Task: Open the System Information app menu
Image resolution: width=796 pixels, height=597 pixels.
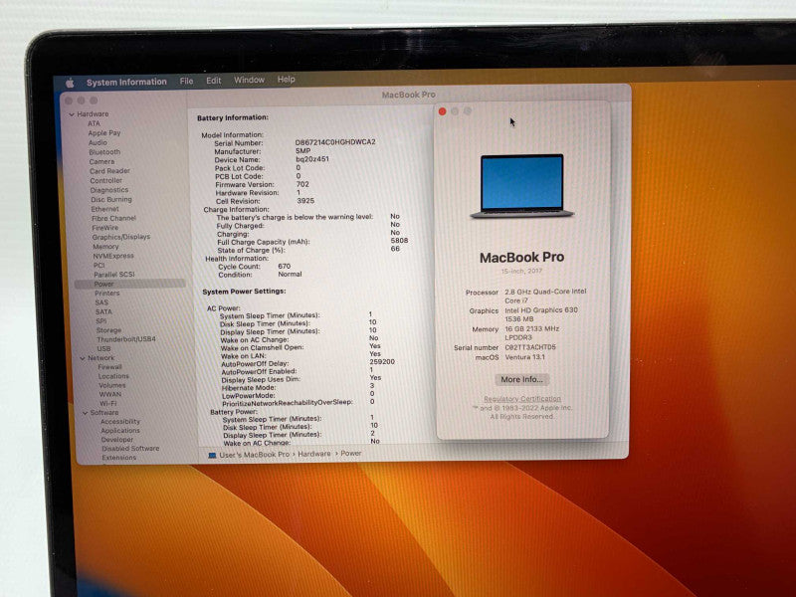Action: tap(126, 82)
